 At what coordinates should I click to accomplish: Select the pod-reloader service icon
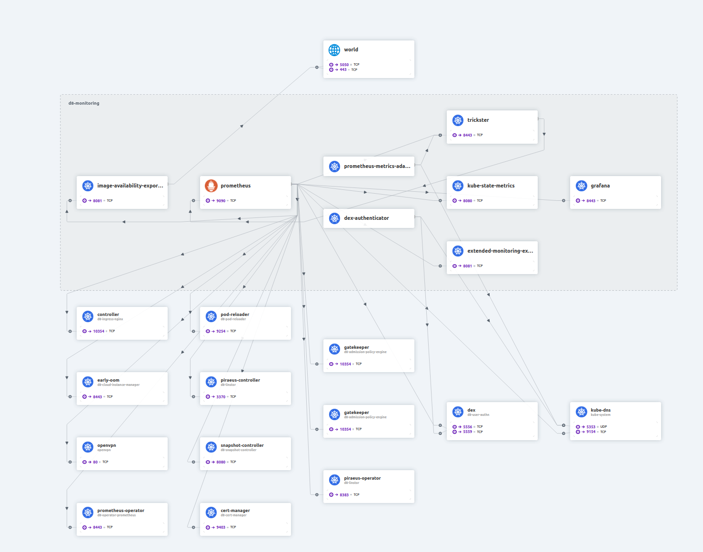coord(211,316)
